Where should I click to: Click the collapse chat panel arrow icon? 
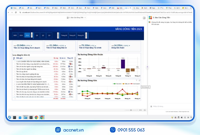[144, 18]
